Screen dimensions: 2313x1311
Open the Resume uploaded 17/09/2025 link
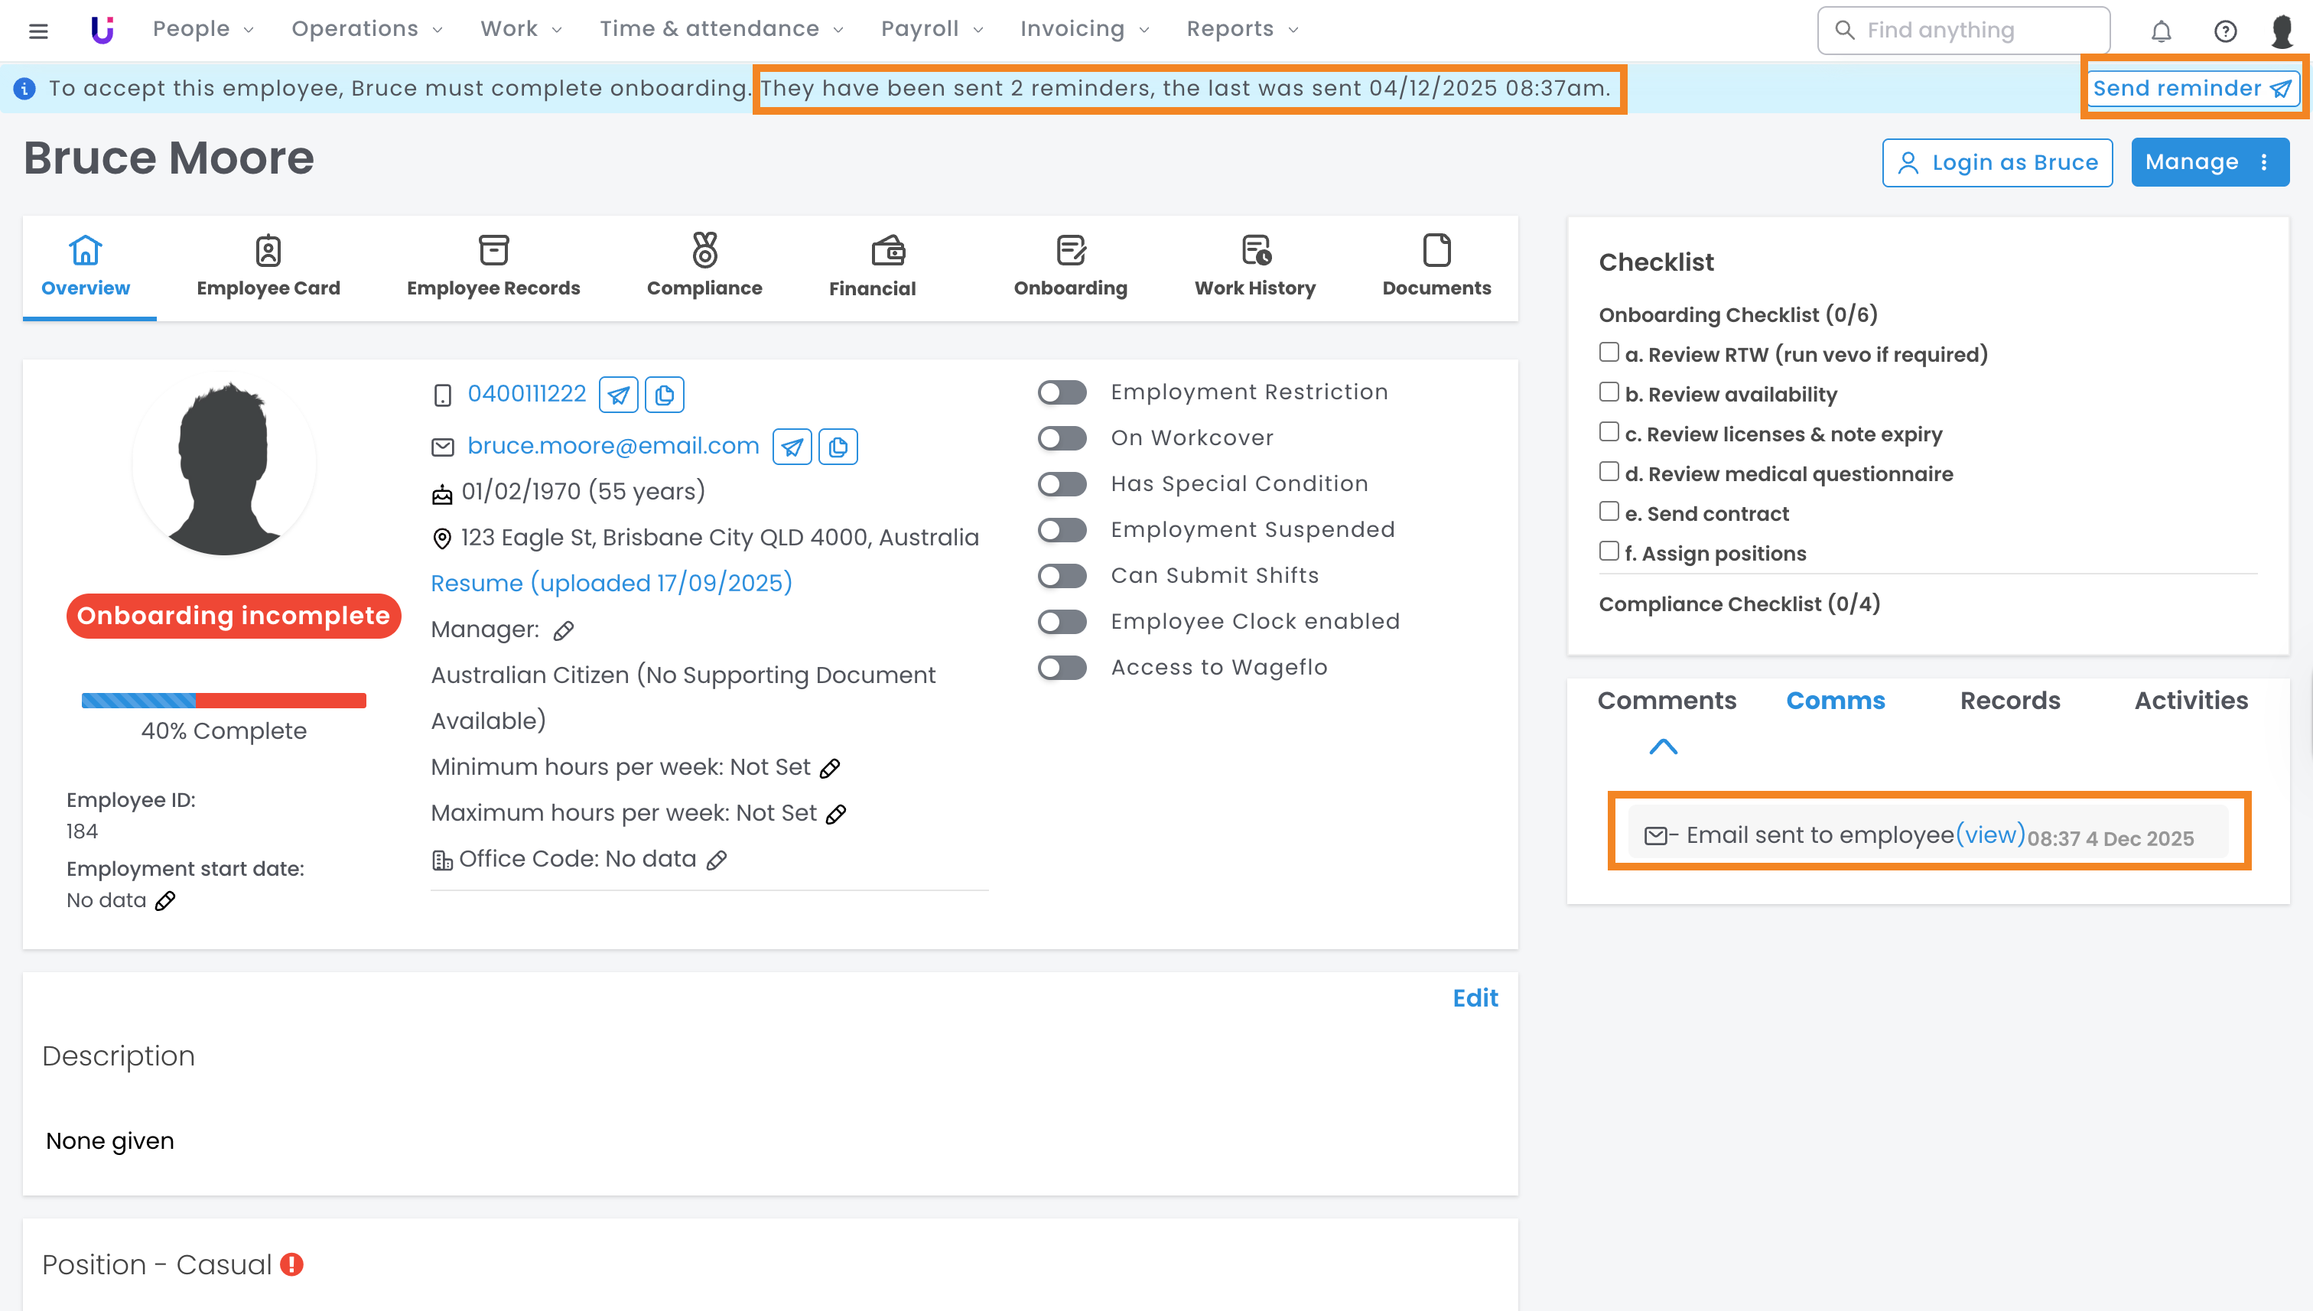coord(611,584)
